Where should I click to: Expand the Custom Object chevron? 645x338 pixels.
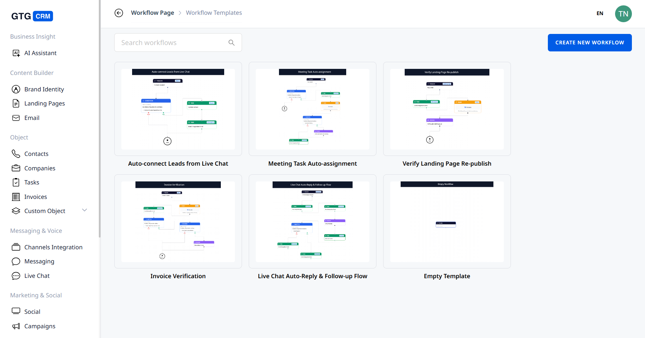(x=84, y=210)
